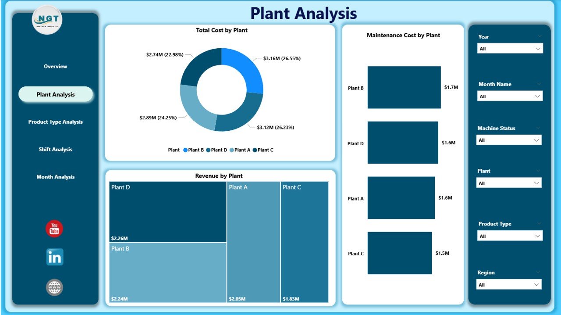
Task: Select the Month Analysis navigation item
Action: pyautogui.click(x=55, y=177)
